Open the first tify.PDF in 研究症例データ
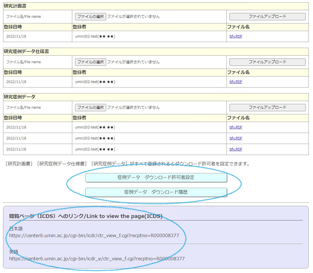 pos(236,127)
